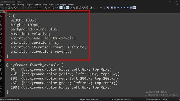Screen dimensions: 180x101
Task: Open the User Defined Language icon
Action: coord(71,8)
